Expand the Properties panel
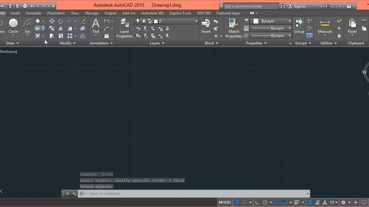Screen dimensions: 369x207 tap(256, 43)
